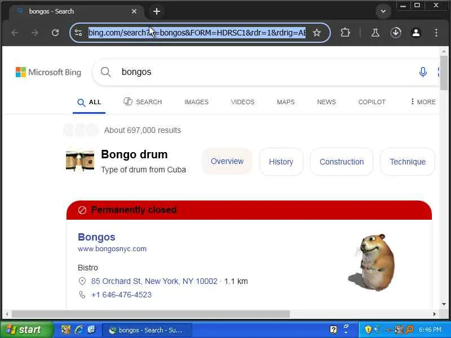
Task: Click the bongos - Search taskbar button
Action: coord(147,330)
